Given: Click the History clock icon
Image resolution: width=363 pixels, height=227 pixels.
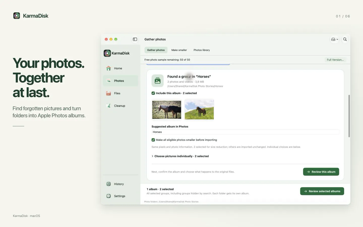Looking at the screenshot, I should 109,184.
